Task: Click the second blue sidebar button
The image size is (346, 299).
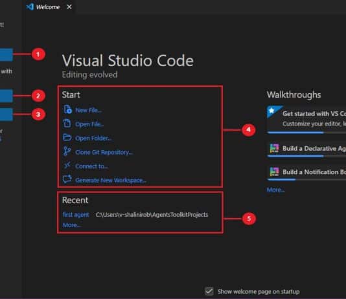Action: (6, 96)
